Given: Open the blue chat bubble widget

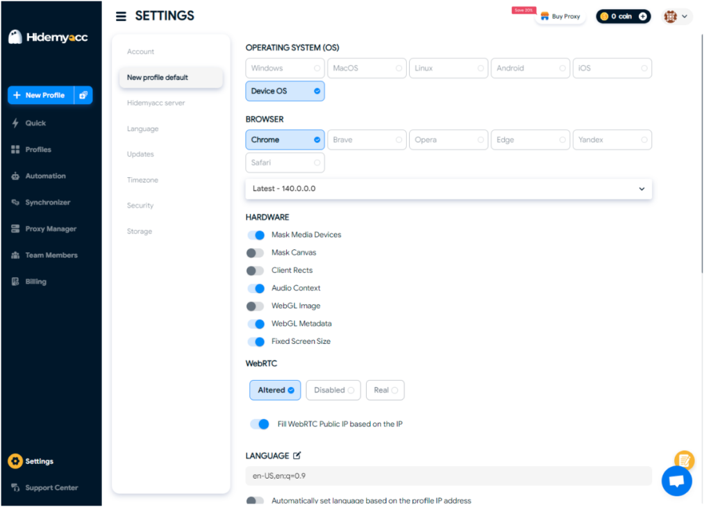Looking at the screenshot, I should pos(676,481).
